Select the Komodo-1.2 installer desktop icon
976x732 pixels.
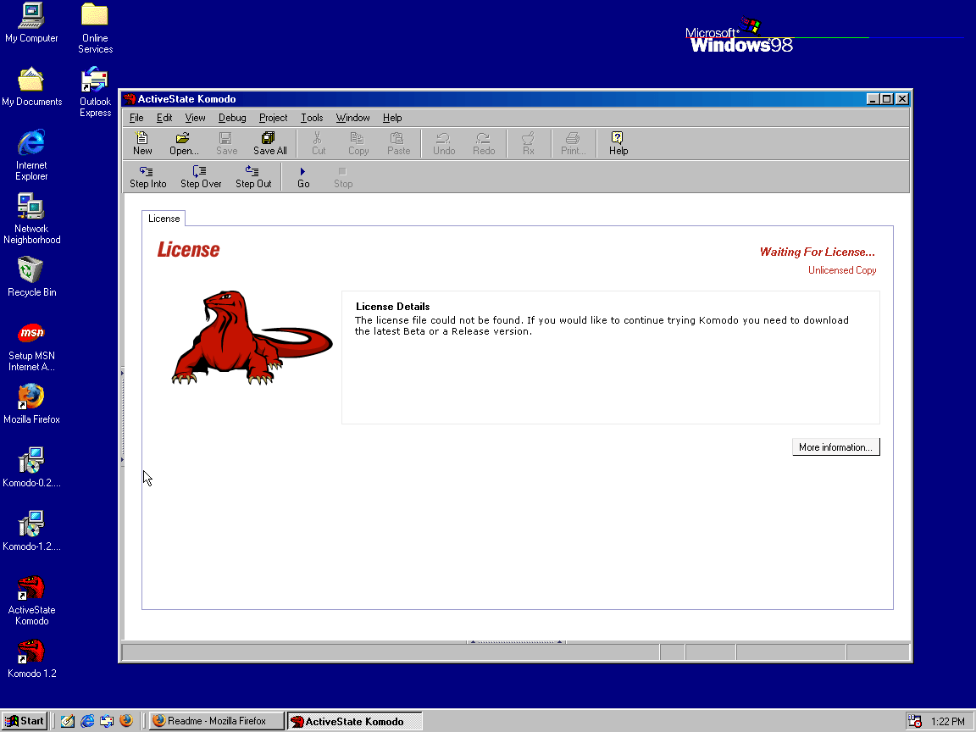pos(31,531)
